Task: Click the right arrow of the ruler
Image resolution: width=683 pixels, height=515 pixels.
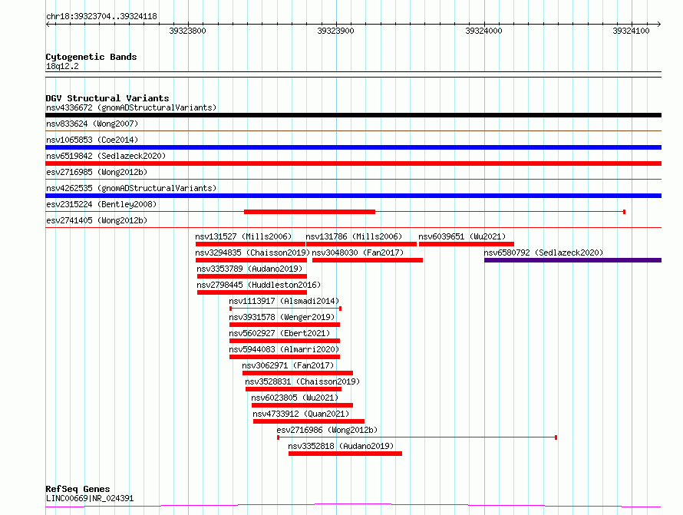Action: tap(659, 25)
